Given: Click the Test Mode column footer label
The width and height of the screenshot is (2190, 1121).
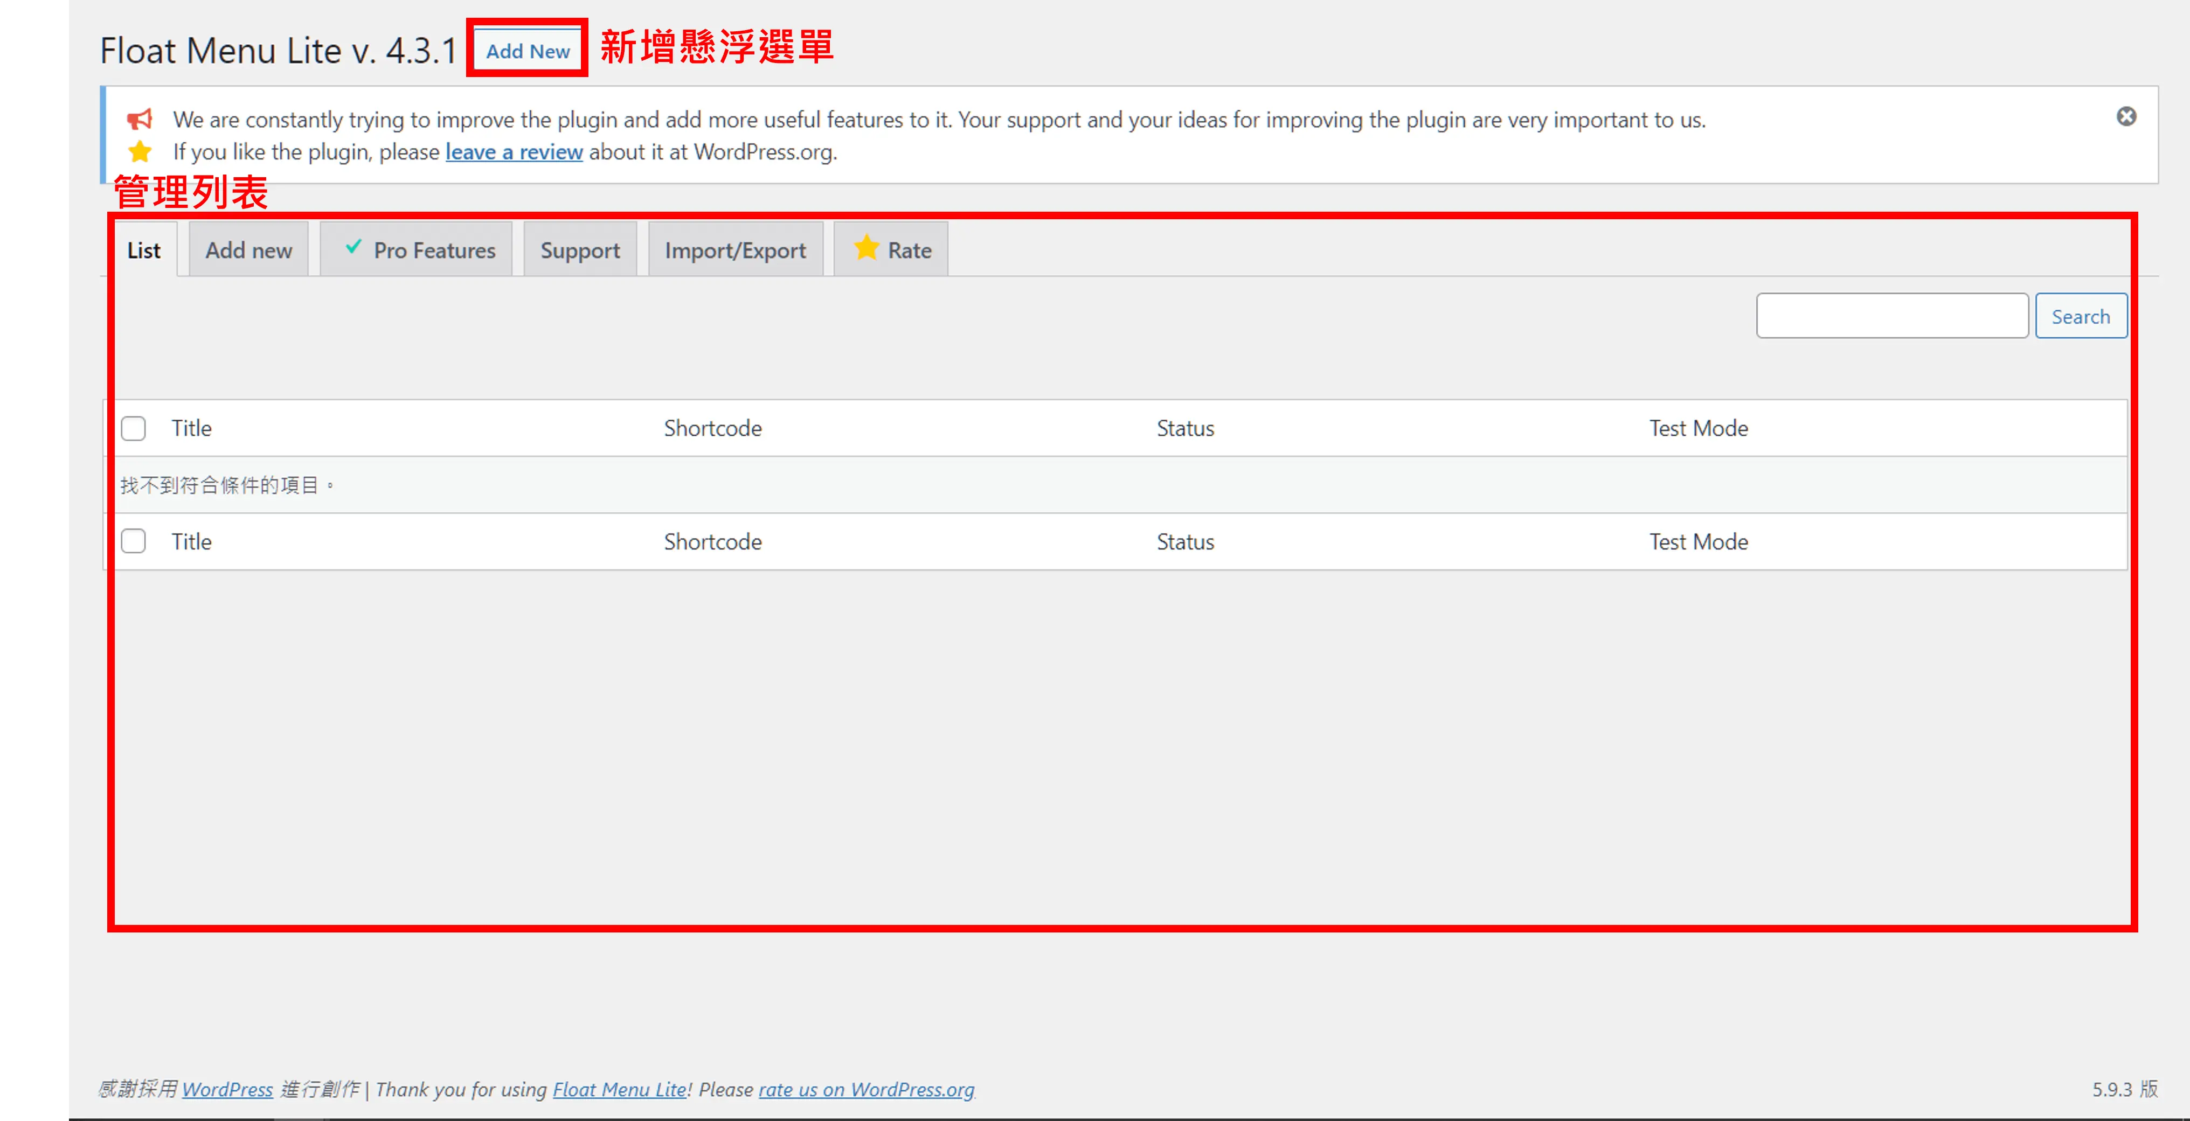Looking at the screenshot, I should [1699, 541].
